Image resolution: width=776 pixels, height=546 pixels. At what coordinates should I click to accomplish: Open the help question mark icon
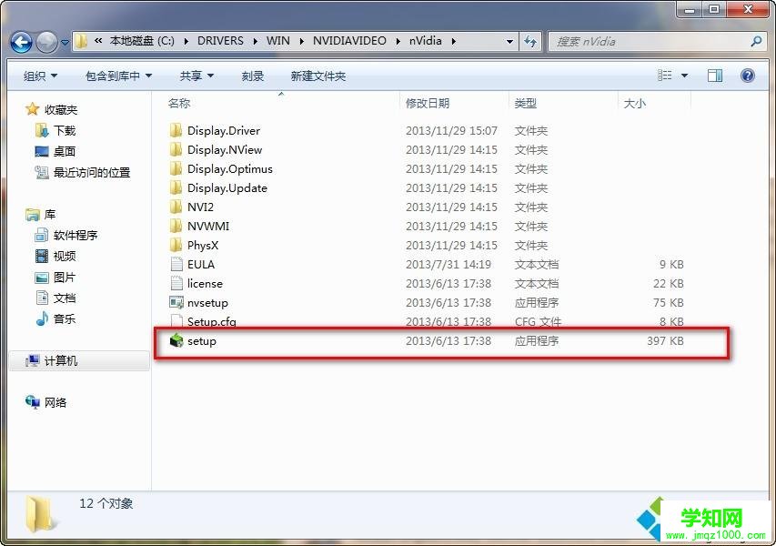pyautogui.click(x=747, y=76)
